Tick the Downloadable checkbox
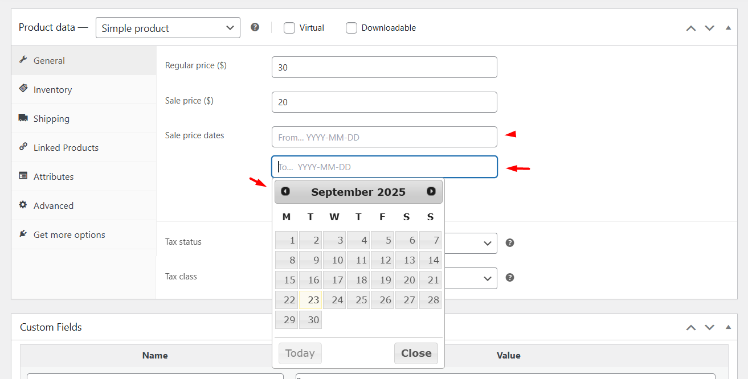The height and width of the screenshot is (379, 748). (351, 28)
